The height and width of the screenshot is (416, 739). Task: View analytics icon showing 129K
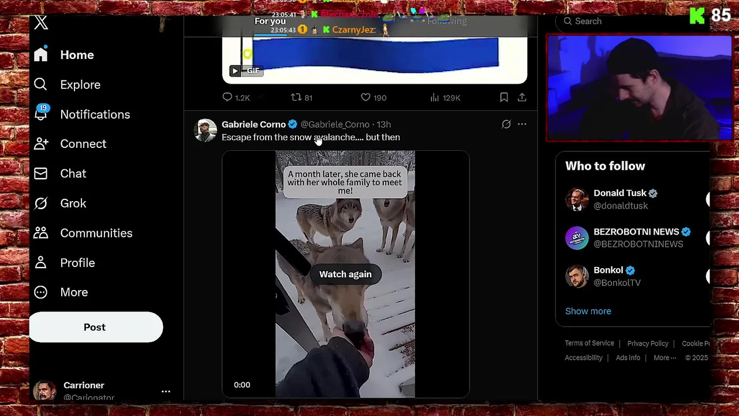pyautogui.click(x=434, y=97)
